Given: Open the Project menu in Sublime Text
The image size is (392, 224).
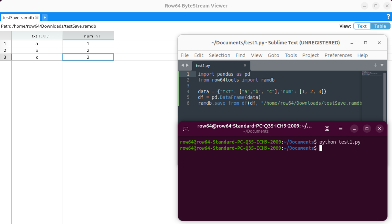Looking at the screenshot, I should click(311, 55).
